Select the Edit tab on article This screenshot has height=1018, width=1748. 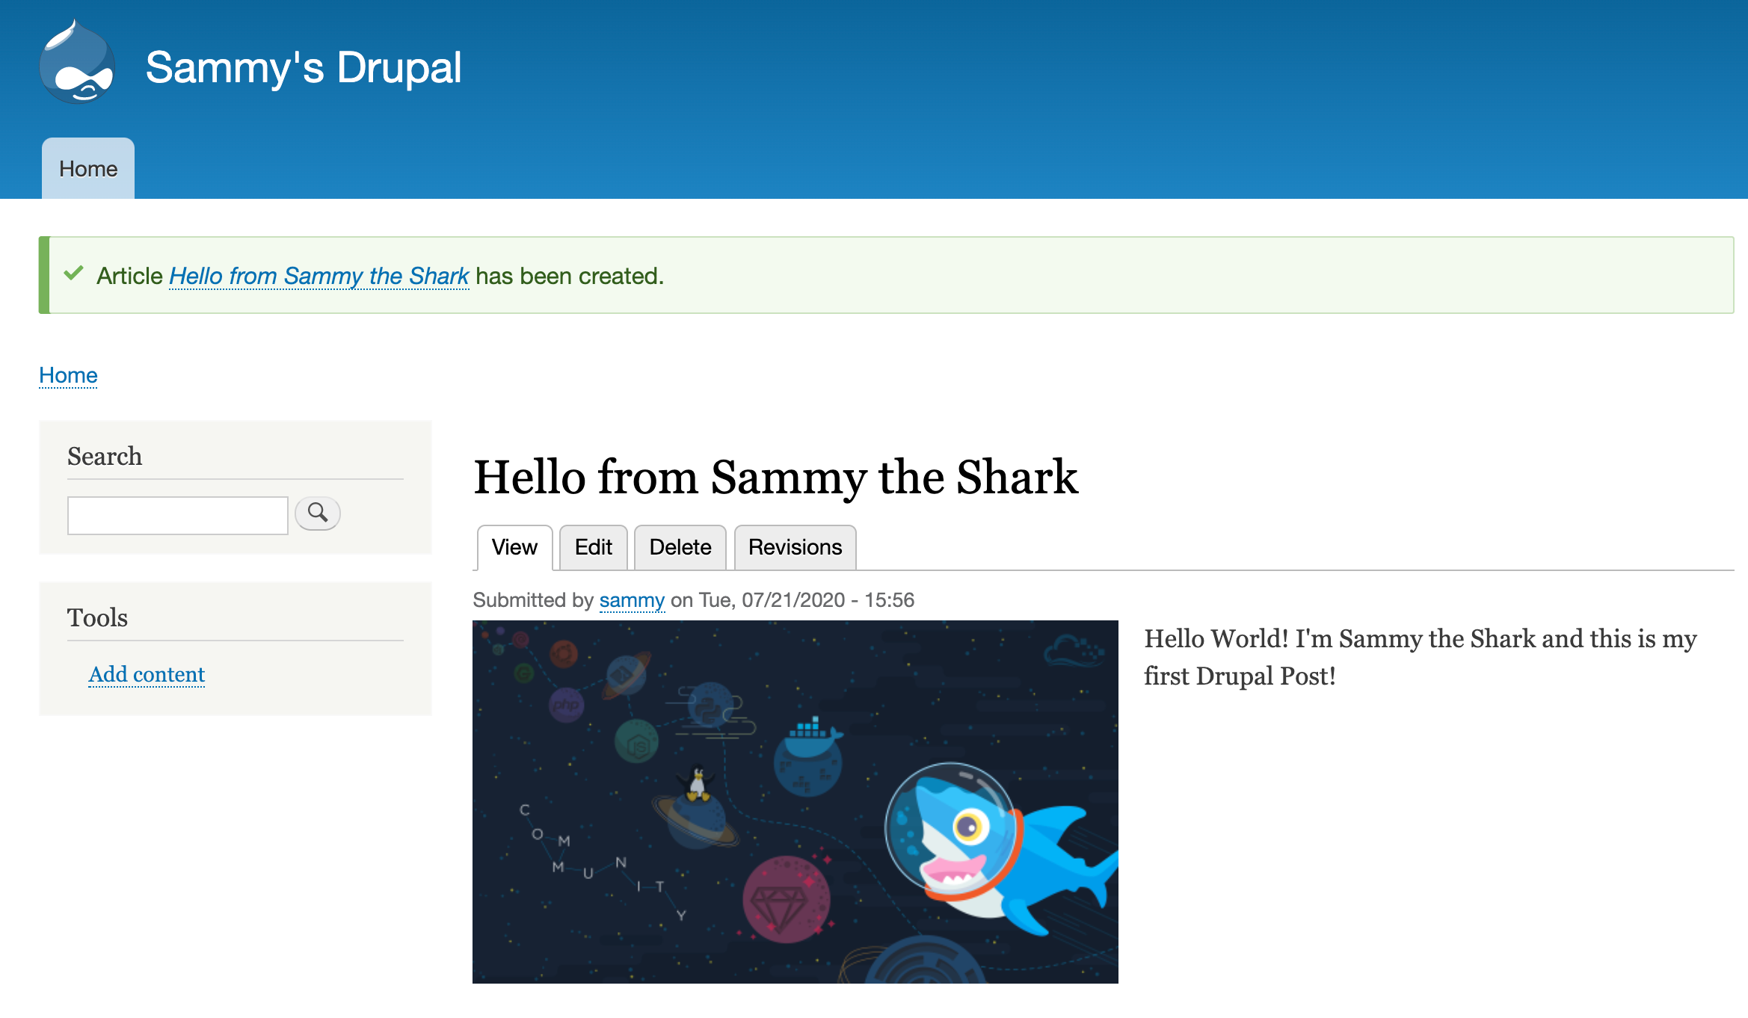pos(594,546)
